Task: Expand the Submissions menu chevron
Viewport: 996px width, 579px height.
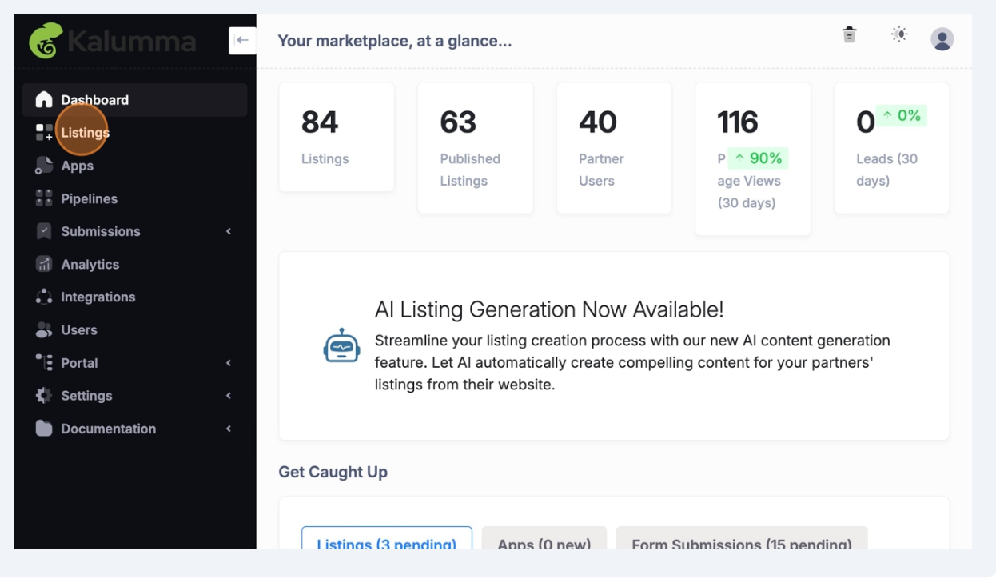Action: [229, 231]
